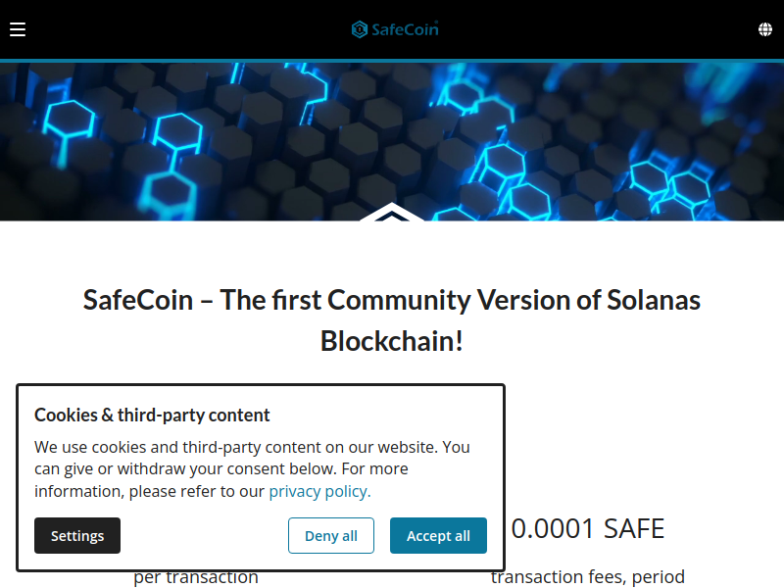Click the white chevron arrow below banner
Image resolution: width=784 pixels, height=588 pixels.
(391, 212)
